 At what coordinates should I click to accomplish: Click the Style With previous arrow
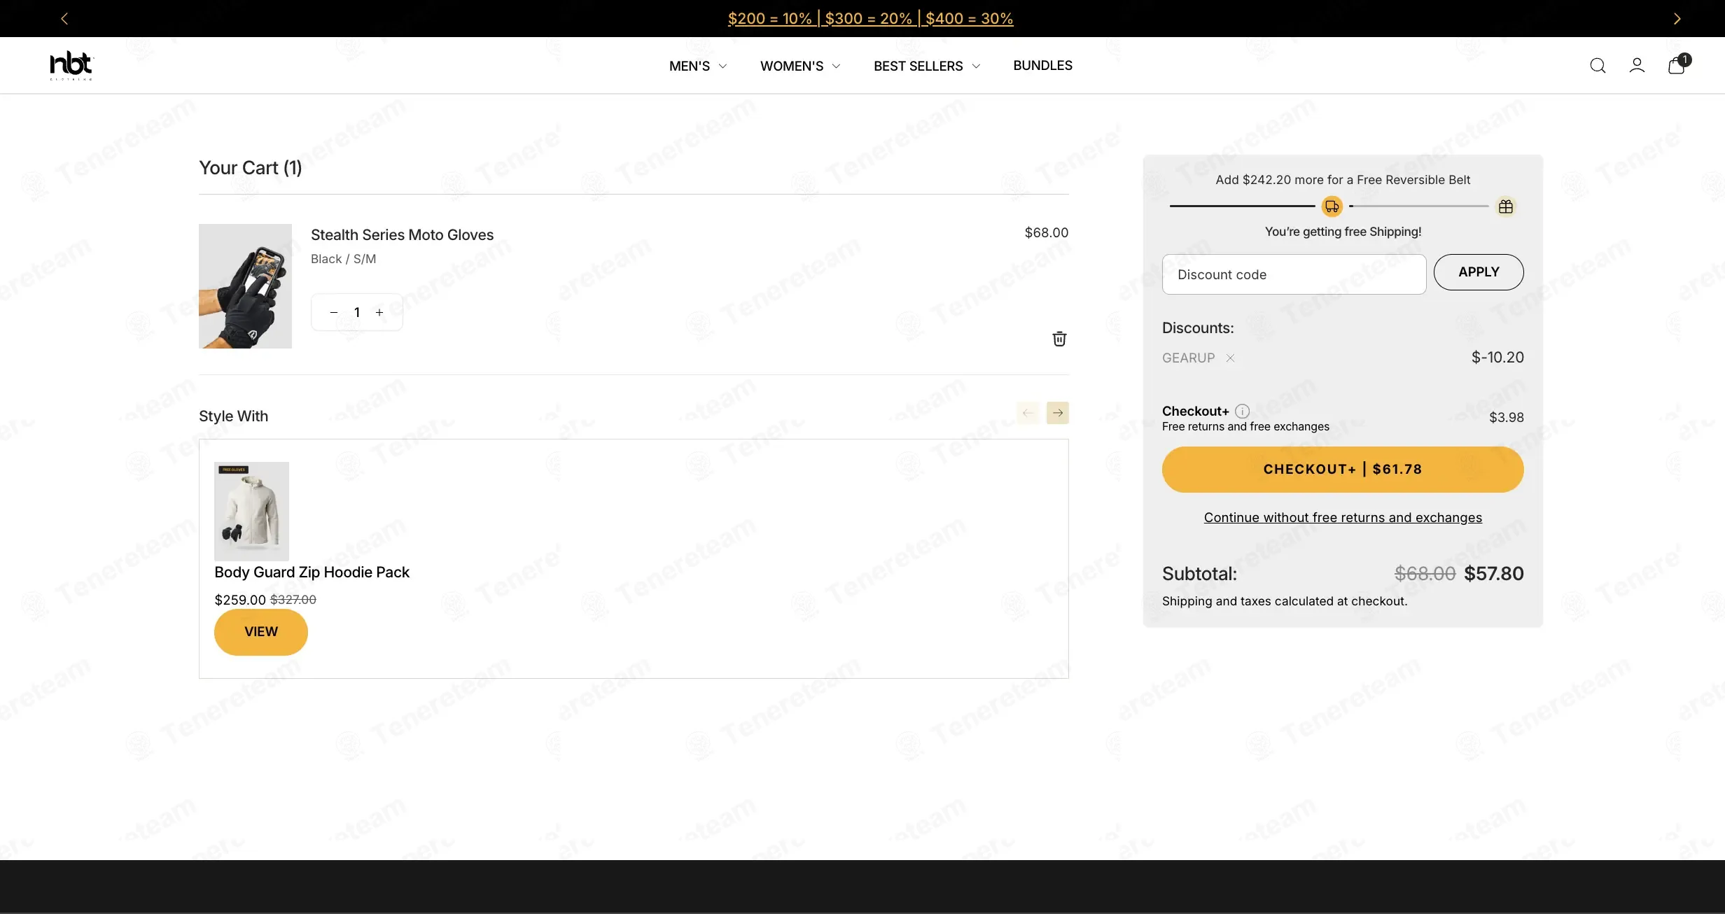point(1028,413)
